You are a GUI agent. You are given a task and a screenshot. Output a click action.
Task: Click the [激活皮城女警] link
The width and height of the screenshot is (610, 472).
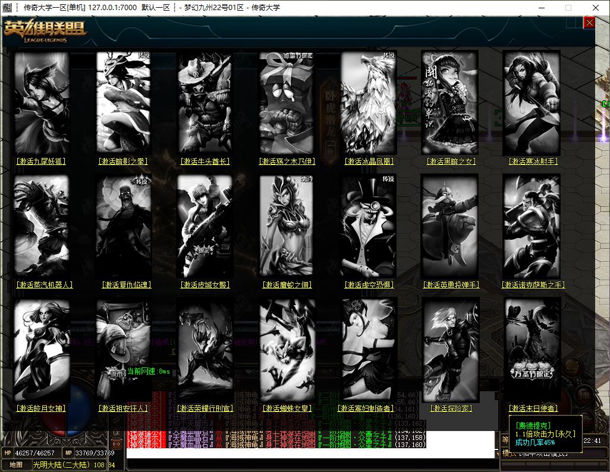point(205,285)
